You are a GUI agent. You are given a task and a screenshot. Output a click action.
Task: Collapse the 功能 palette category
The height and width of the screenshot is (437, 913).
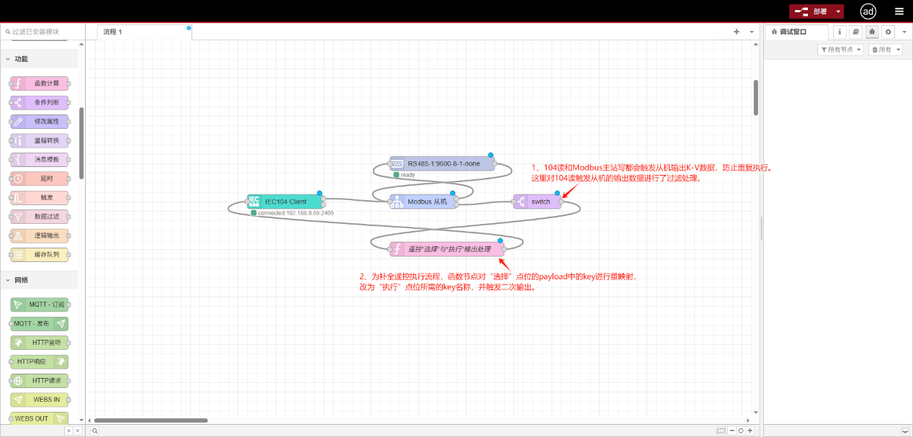tap(9, 59)
